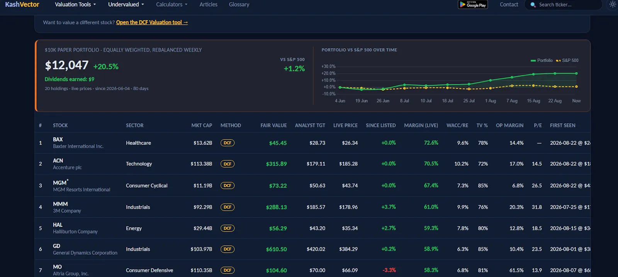Select the $315.89 fair value
Screen dimensions: 618x277
[x=276, y=164]
